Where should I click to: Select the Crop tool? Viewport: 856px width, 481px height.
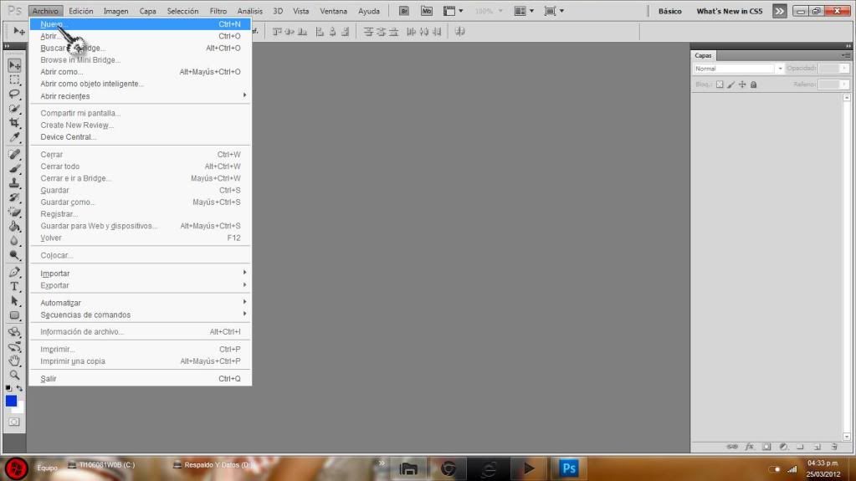[x=14, y=122]
